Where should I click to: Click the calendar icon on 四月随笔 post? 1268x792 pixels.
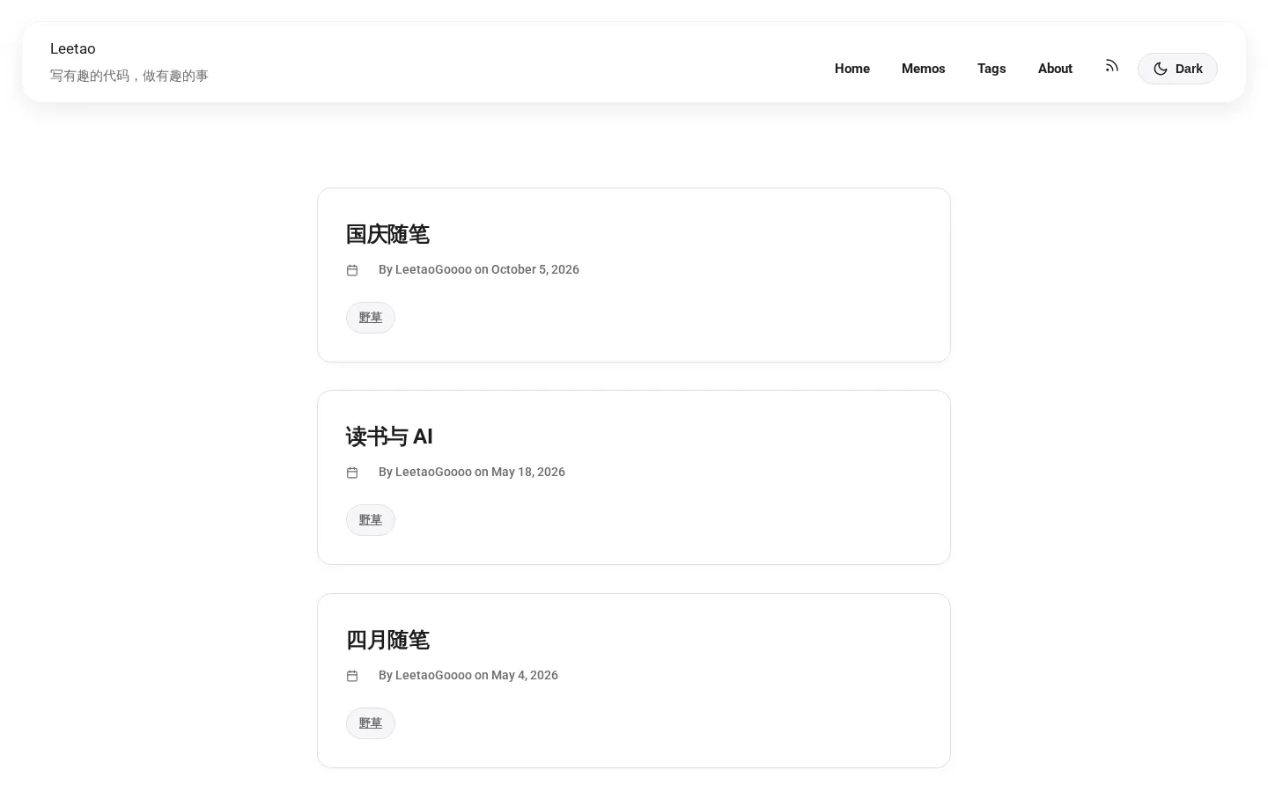(x=352, y=676)
